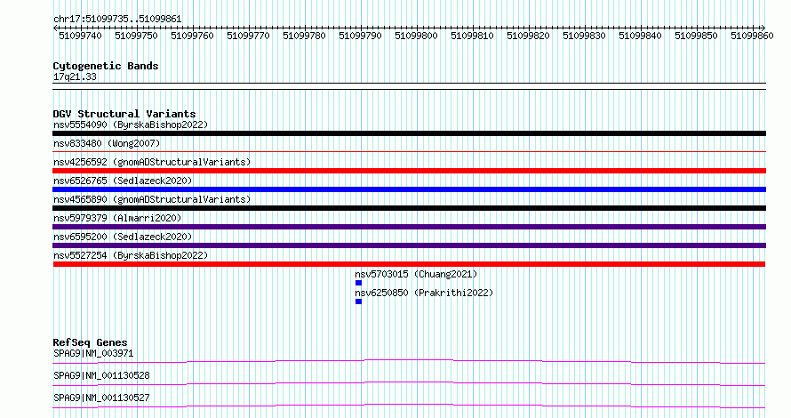Click ruler position 51099750

[136, 36]
